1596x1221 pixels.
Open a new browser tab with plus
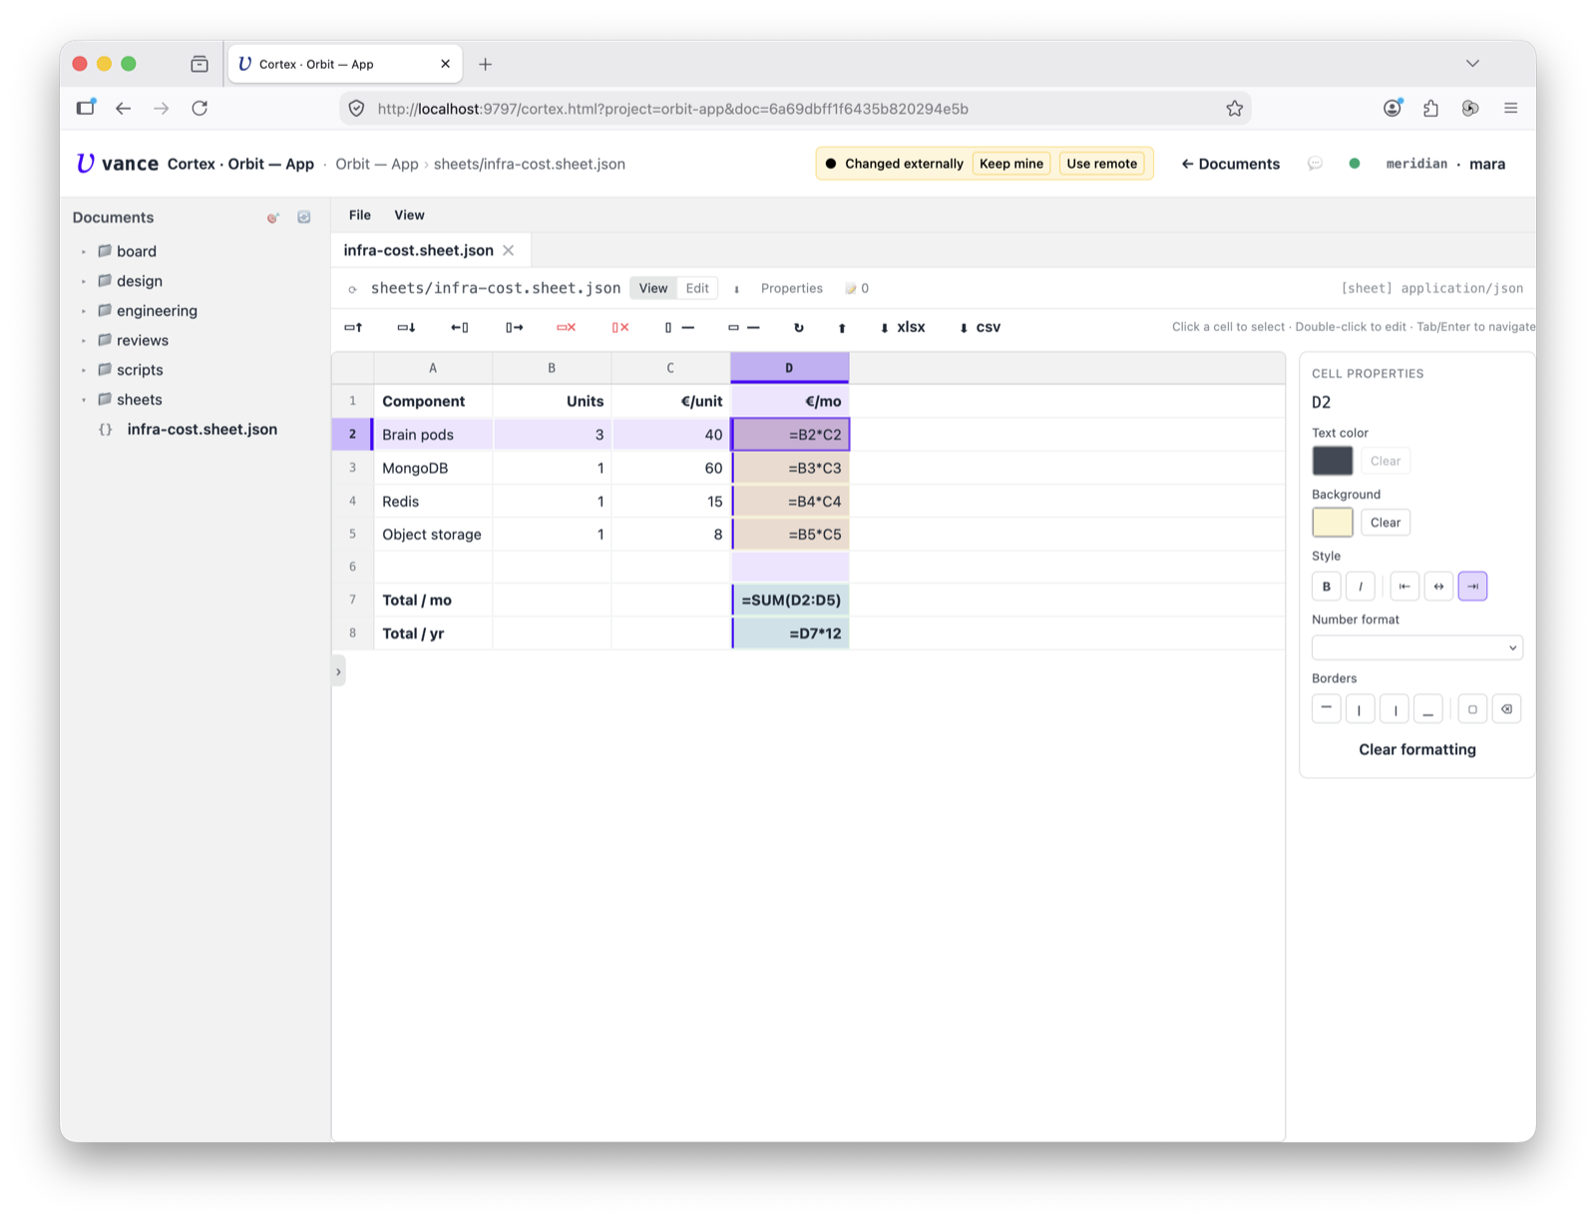pyautogui.click(x=485, y=64)
